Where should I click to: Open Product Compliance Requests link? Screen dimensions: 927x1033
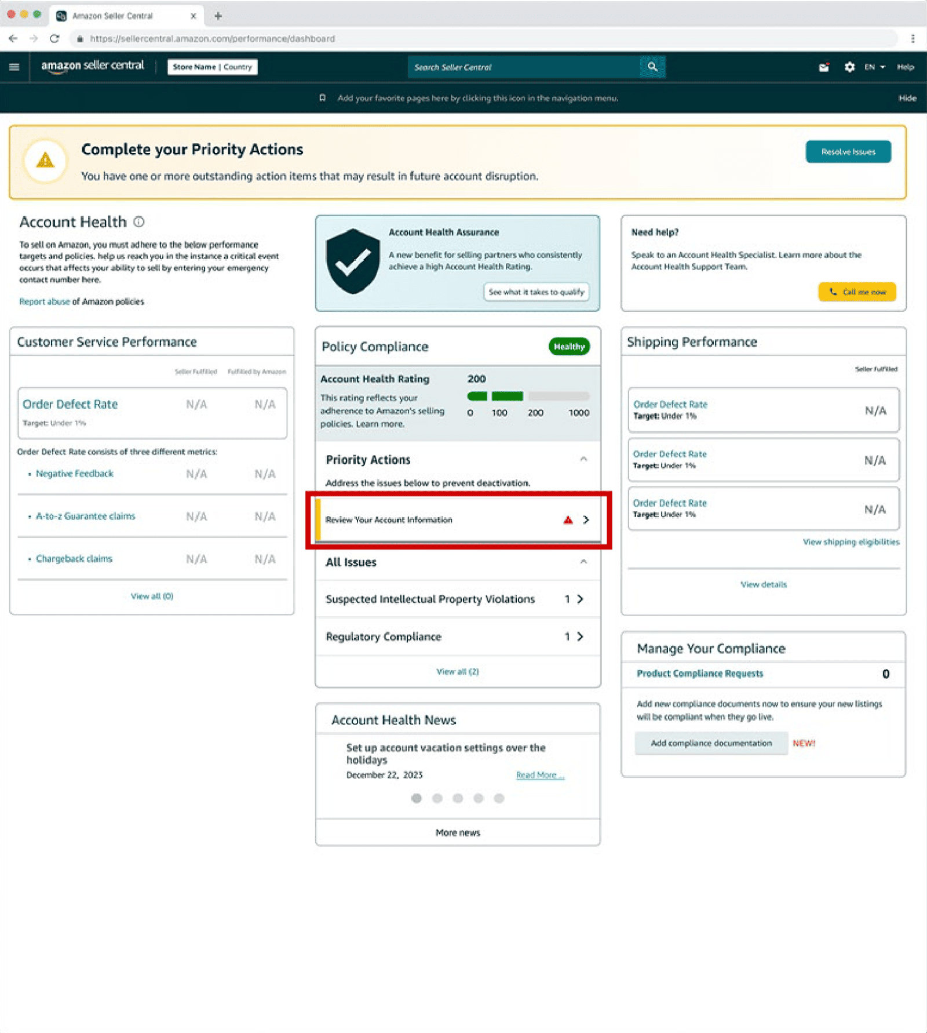(700, 674)
